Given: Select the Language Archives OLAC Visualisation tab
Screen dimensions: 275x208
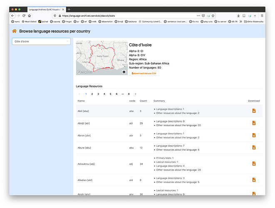Looking at the screenshot, I should tap(47, 10).
